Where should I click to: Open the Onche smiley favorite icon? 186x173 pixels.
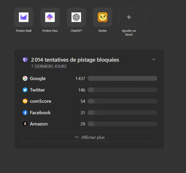pyautogui.click(x=102, y=17)
